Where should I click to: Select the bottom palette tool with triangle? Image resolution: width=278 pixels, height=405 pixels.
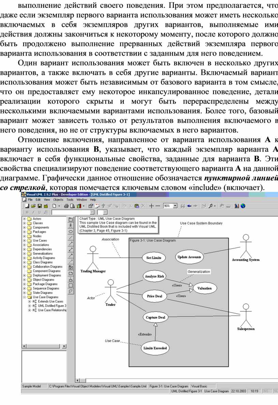(71, 291)
